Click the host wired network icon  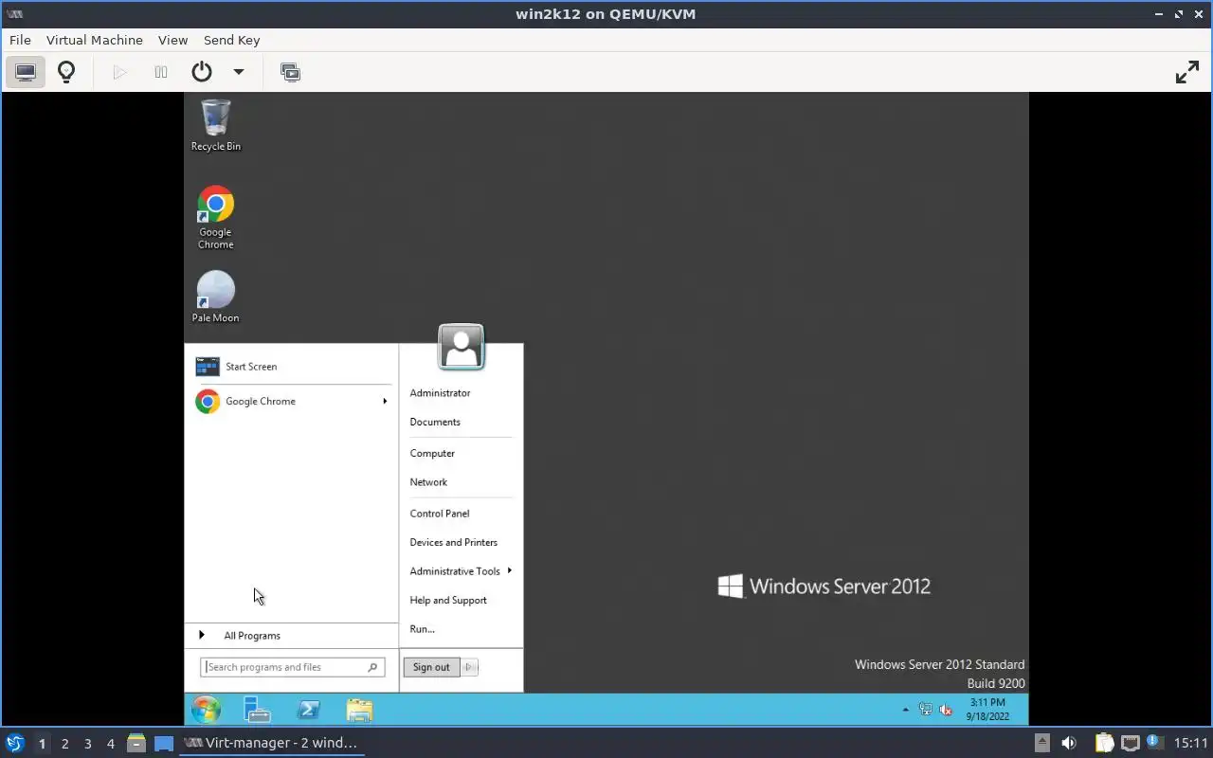[x=1130, y=743]
